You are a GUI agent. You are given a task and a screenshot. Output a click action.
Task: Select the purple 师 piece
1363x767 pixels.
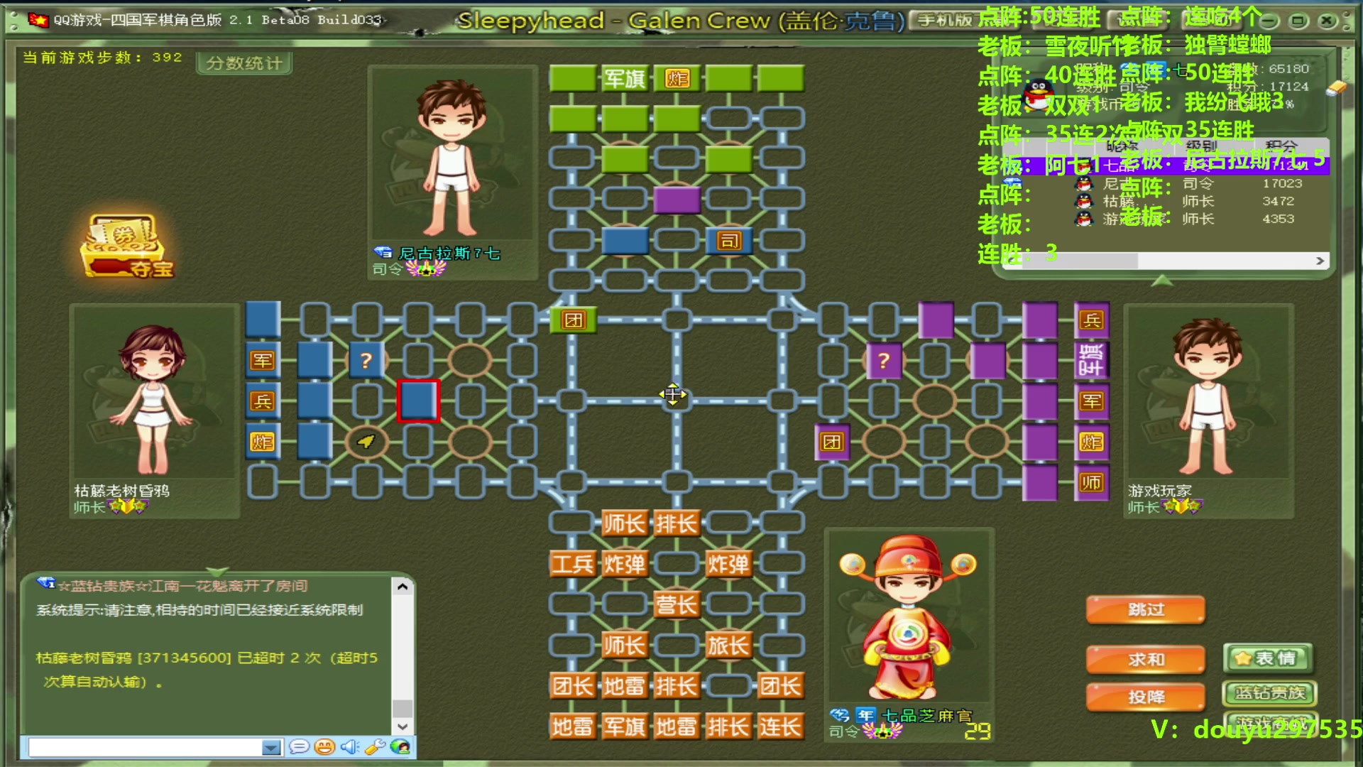click(x=1092, y=482)
